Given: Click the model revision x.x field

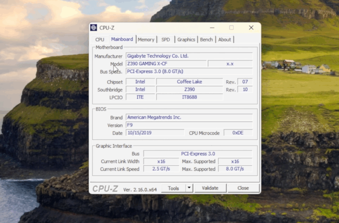Looking at the screenshot, I should click(x=230, y=64).
